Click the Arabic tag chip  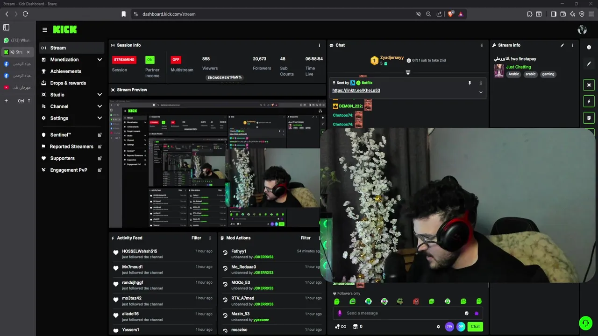513,74
